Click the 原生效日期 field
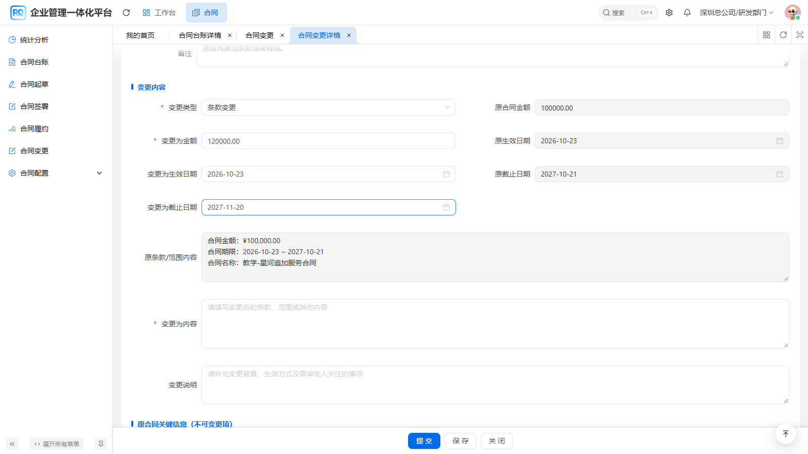This screenshot has height=454, width=808. pyautogui.click(x=662, y=141)
